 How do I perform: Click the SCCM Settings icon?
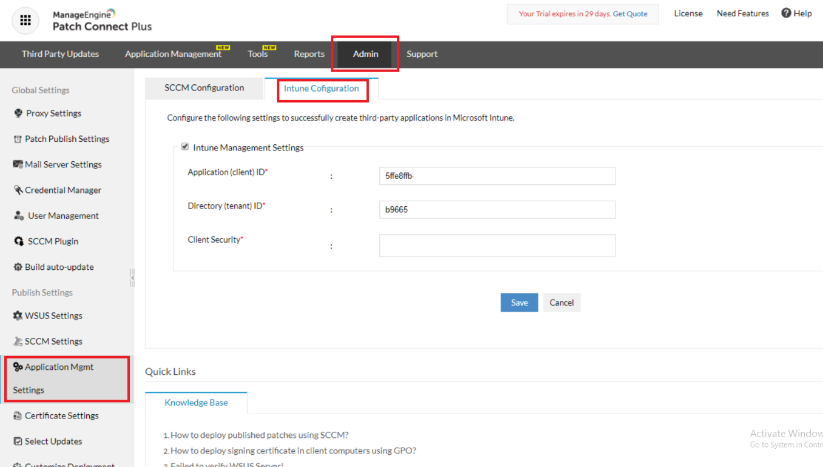point(18,341)
